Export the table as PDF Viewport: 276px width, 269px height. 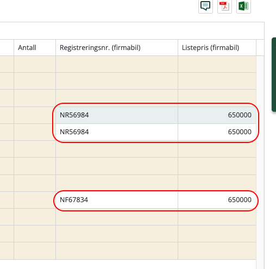tap(224, 7)
